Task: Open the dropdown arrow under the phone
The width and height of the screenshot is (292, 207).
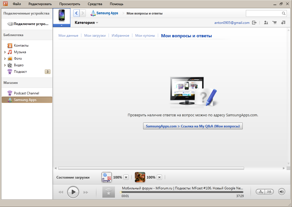Action: [x=62, y=25]
